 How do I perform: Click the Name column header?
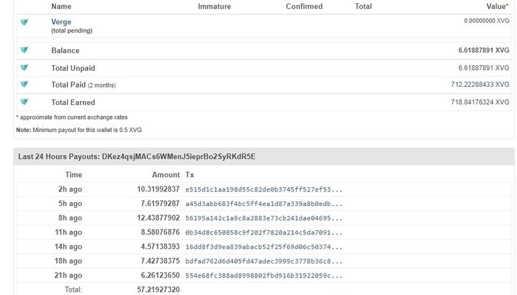click(x=61, y=6)
